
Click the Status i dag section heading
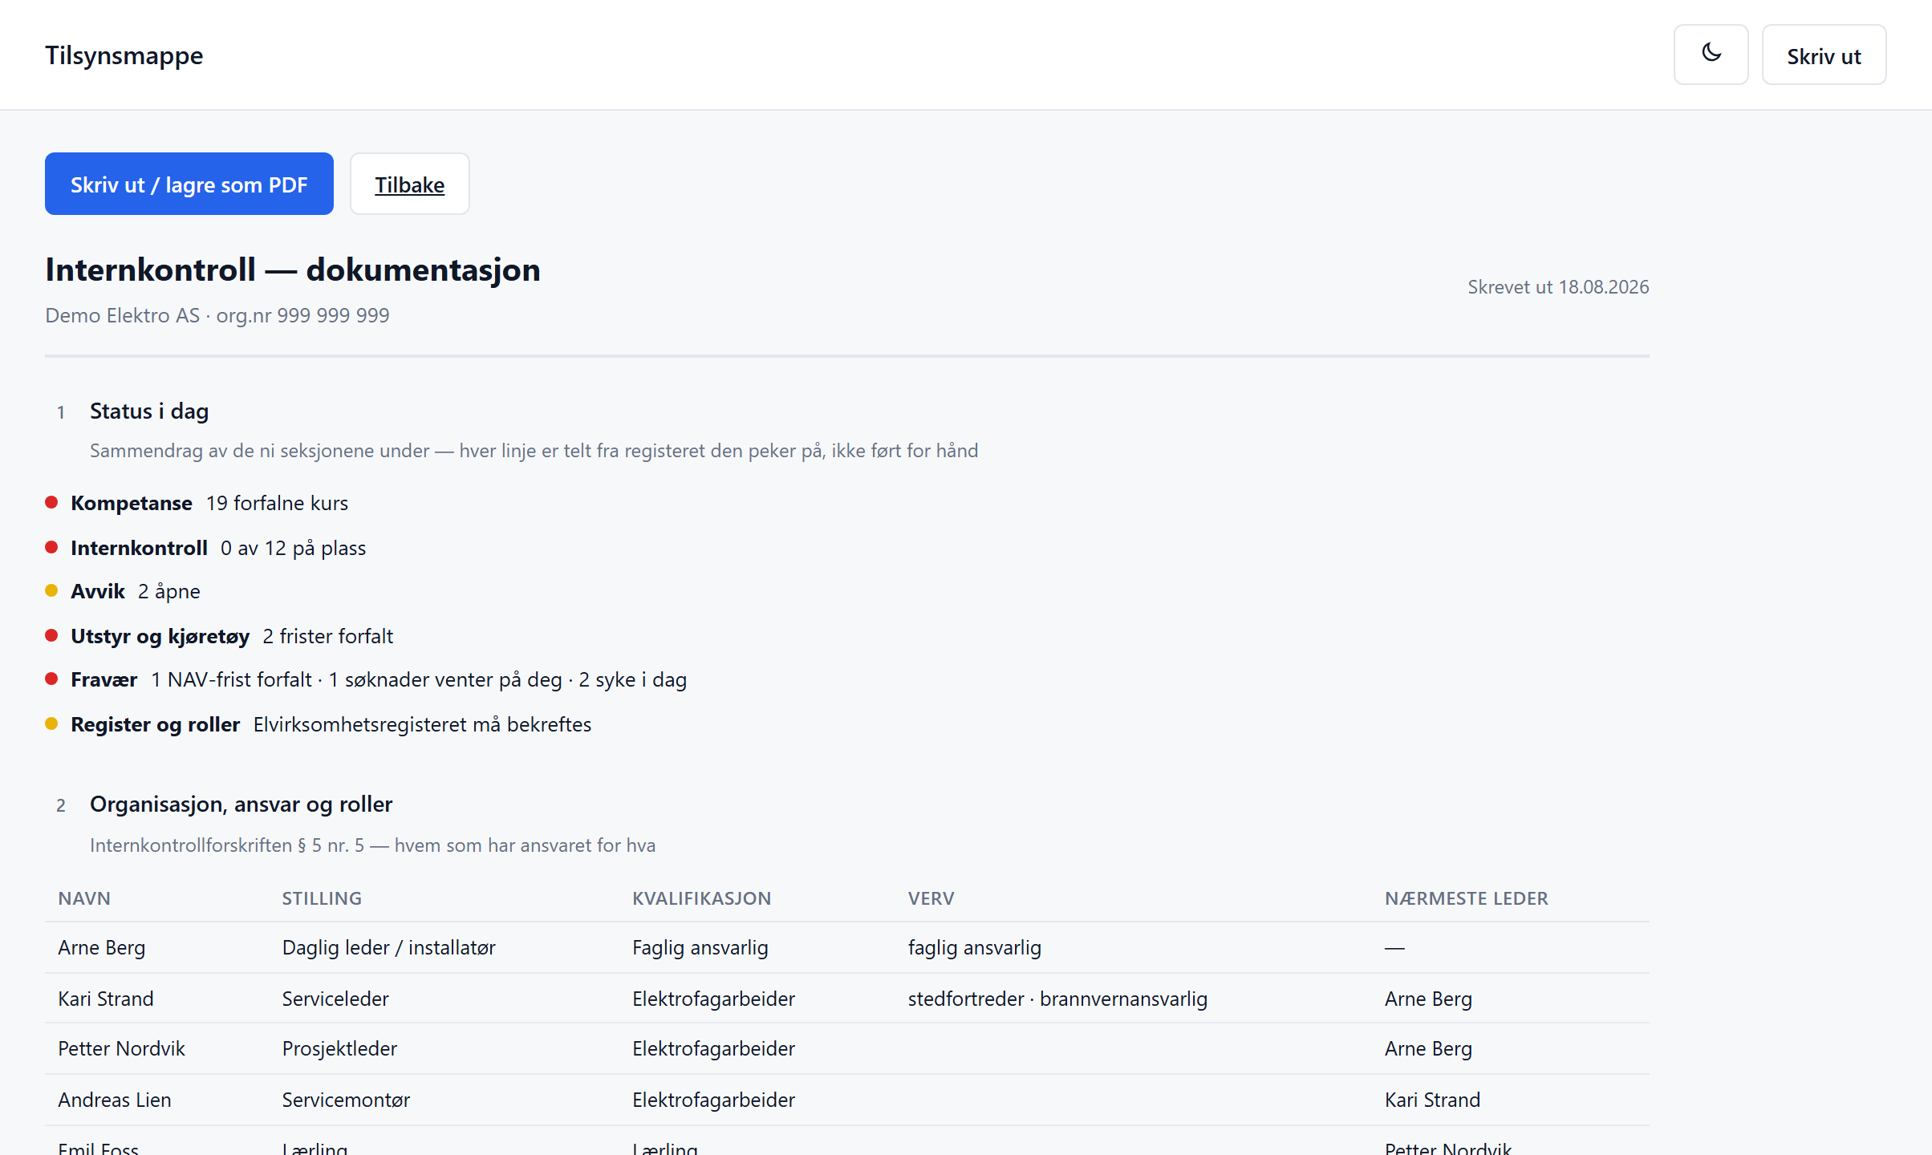149,411
